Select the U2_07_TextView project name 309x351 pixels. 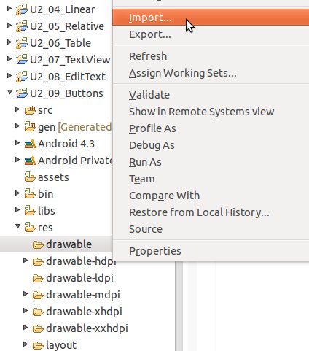tap(70, 60)
